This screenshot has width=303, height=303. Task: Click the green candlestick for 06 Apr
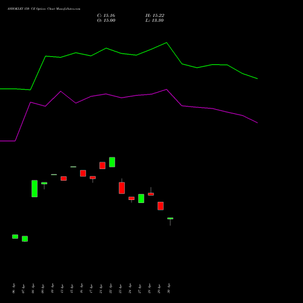(x=15, y=236)
